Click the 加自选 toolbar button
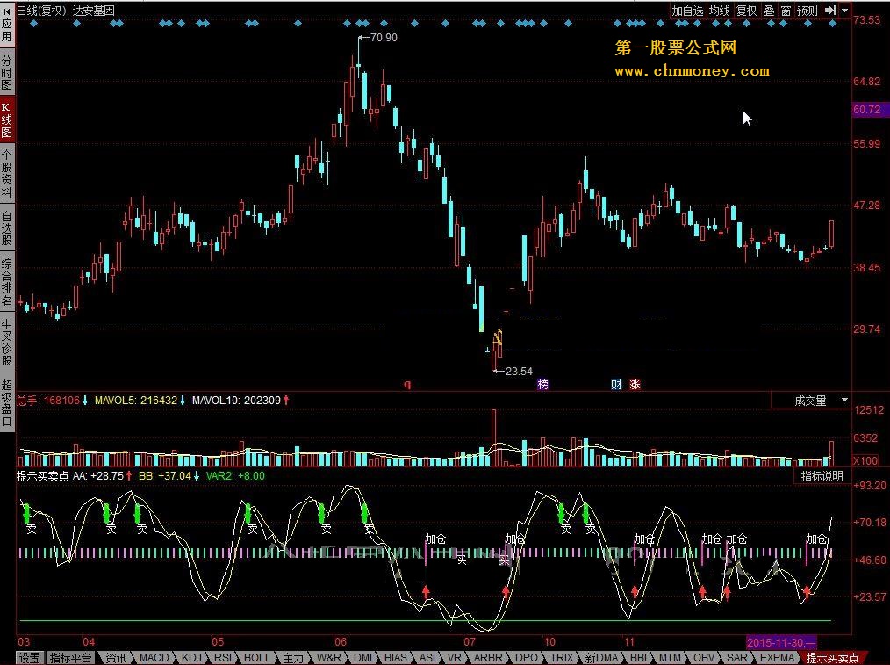The width and height of the screenshot is (890, 665). tap(687, 11)
